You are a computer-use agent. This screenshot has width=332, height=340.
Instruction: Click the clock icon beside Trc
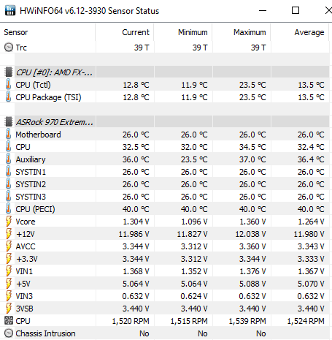point(9,48)
